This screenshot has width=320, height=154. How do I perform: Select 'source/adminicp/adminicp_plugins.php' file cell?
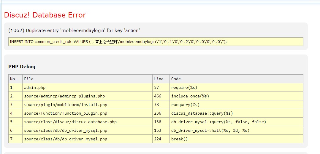pyautogui.click(x=87, y=96)
